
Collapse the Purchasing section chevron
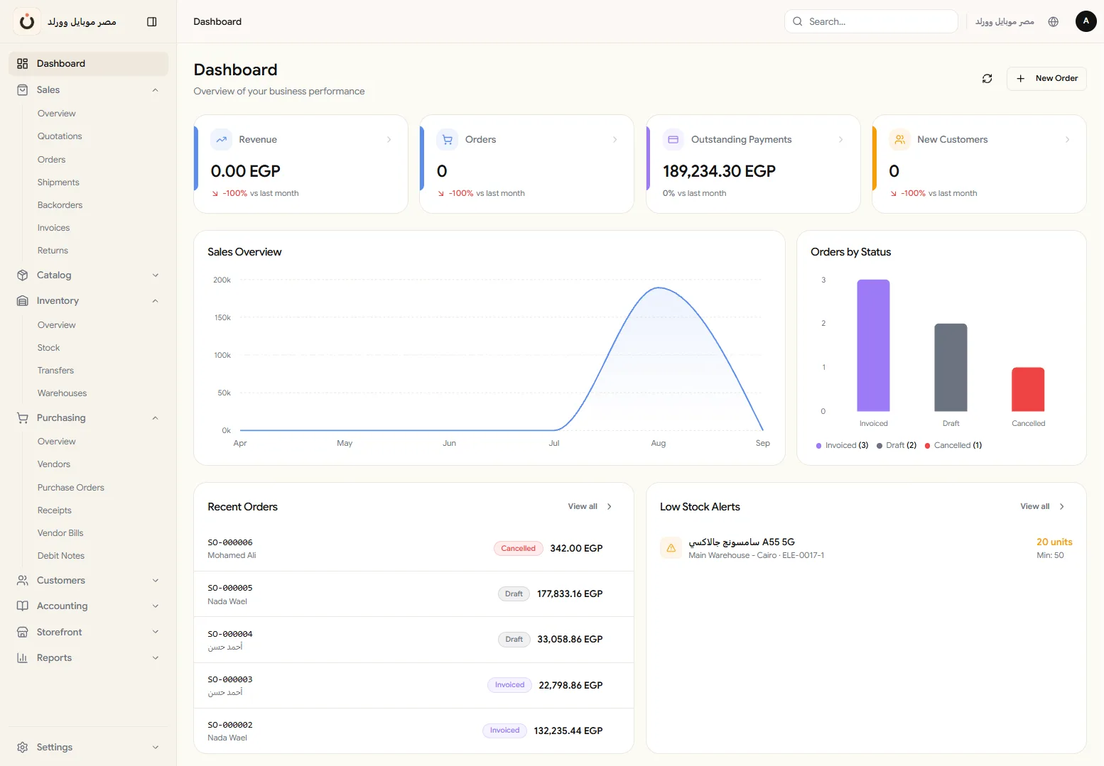pos(156,418)
